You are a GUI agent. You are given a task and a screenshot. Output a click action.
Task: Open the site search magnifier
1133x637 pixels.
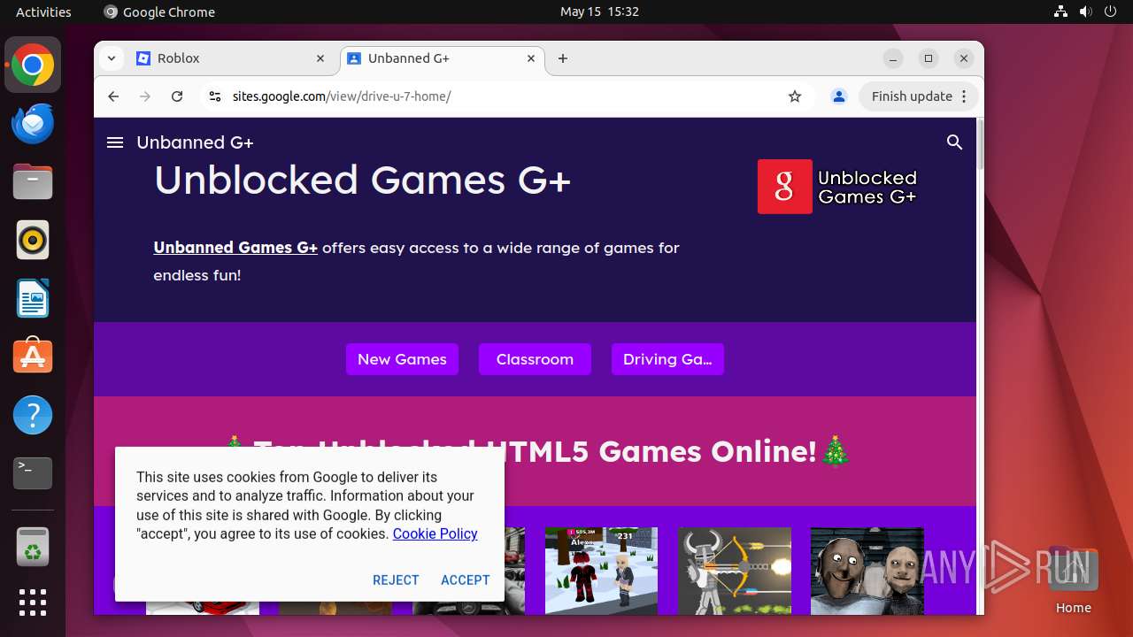(x=954, y=142)
